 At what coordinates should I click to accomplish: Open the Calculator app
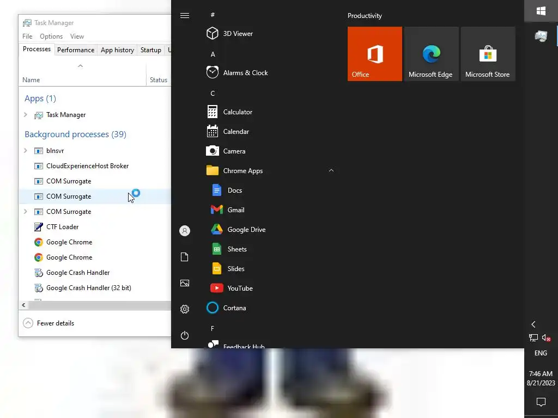pos(270,112)
